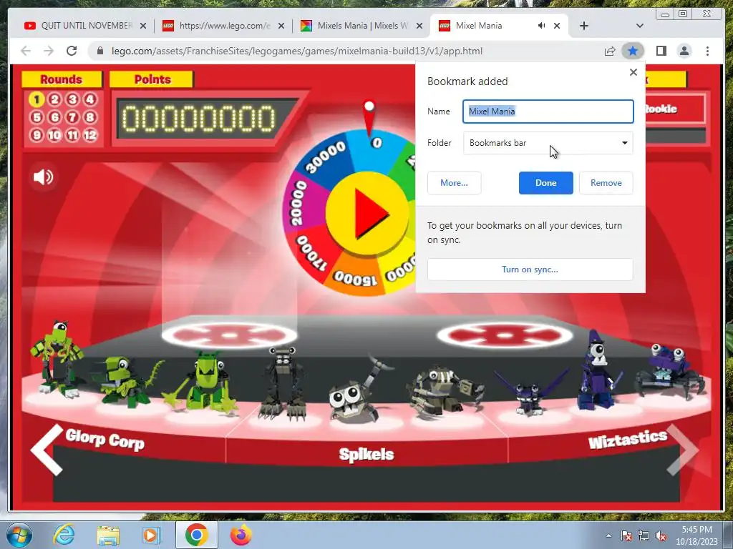This screenshot has height=549, width=733.
Task: Click the spin wheel play button
Action: [x=367, y=213]
